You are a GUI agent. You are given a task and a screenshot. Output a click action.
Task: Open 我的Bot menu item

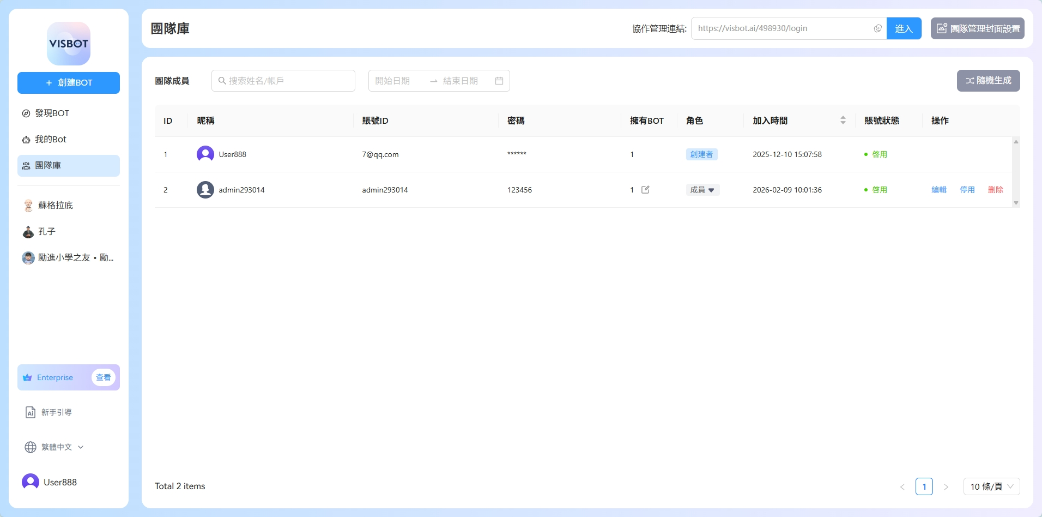[51, 140]
